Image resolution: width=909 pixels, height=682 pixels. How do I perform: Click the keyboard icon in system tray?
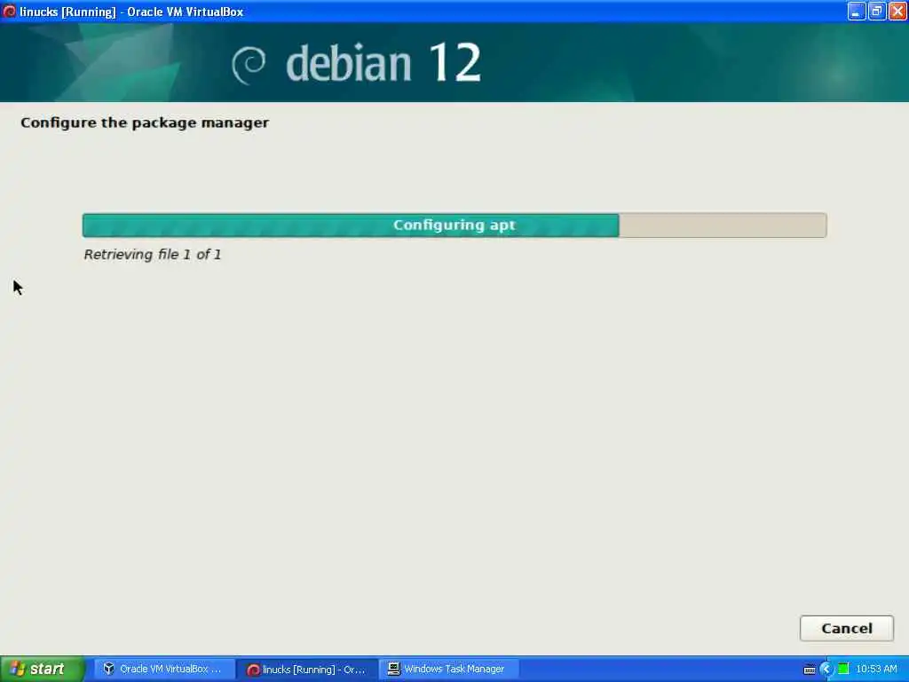pyautogui.click(x=810, y=670)
